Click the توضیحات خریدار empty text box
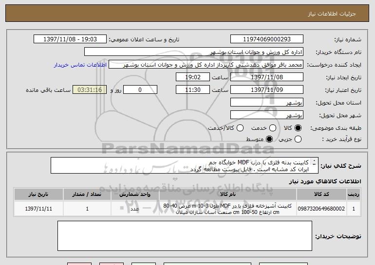 (x=185, y=236)
